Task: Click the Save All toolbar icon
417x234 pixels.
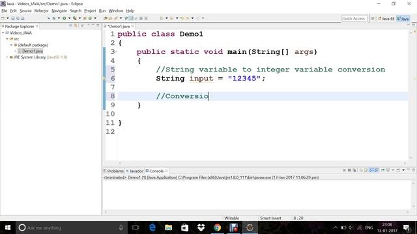Action: tap(18, 18)
